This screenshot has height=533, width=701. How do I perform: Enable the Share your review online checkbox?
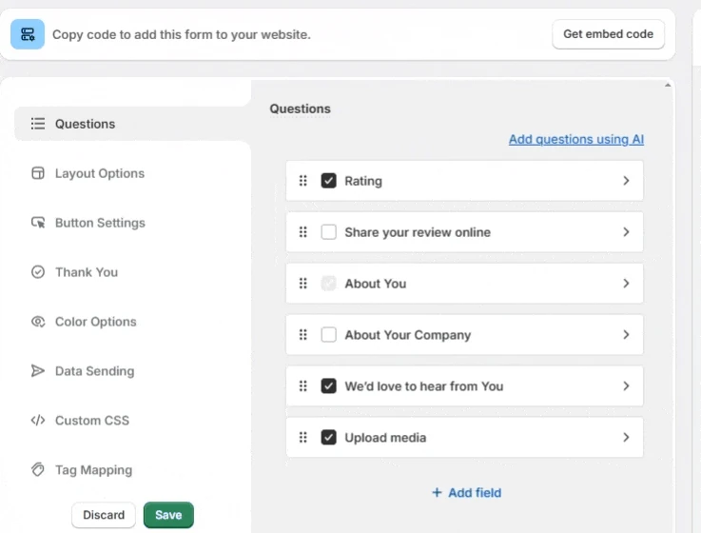coord(328,232)
